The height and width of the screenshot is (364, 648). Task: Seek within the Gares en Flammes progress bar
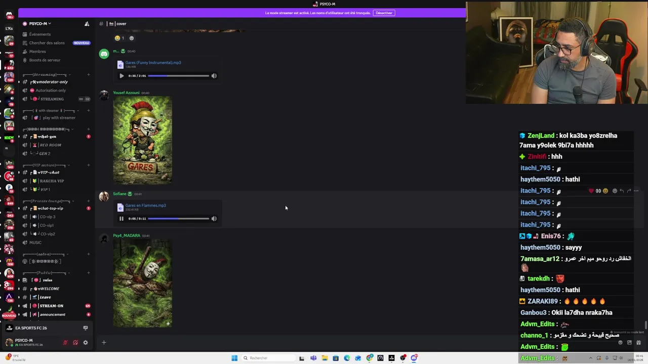tap(178, 219)
